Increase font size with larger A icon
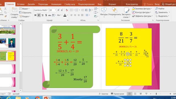Viewport: 176px width, 99px height. click(x=58, y=10)
